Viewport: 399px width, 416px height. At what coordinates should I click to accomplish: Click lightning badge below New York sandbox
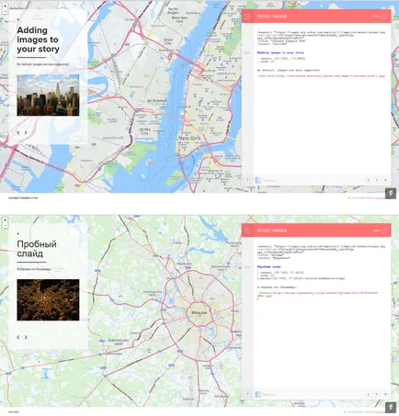tap(391, 194)
